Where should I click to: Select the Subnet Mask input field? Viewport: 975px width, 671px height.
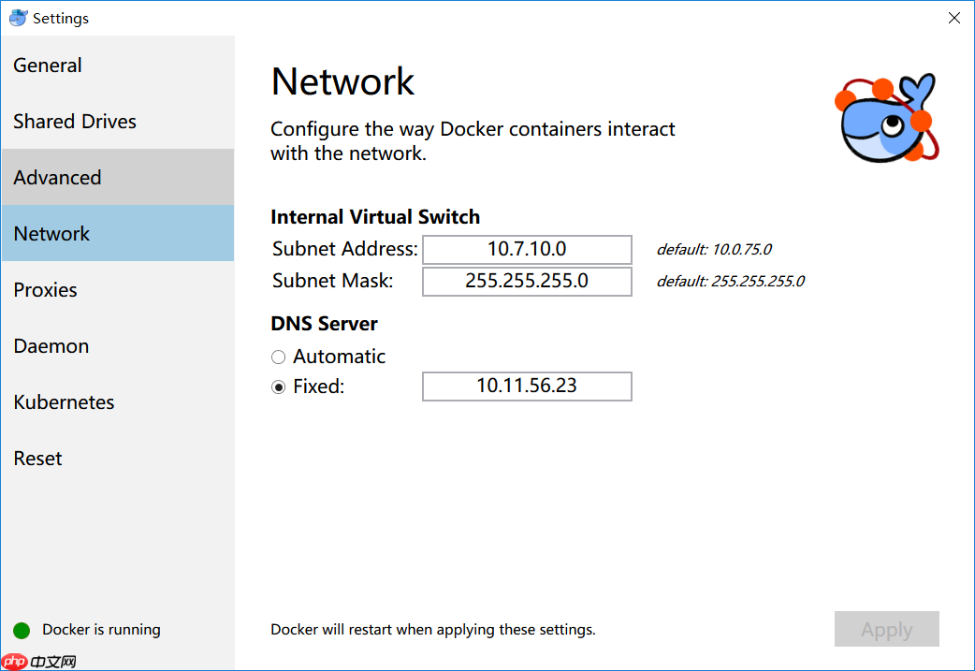[x=527, y=281]
